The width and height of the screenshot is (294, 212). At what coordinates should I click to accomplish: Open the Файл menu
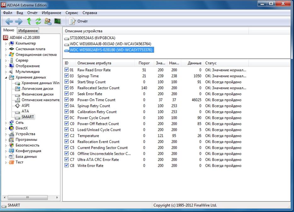(8, 13)
